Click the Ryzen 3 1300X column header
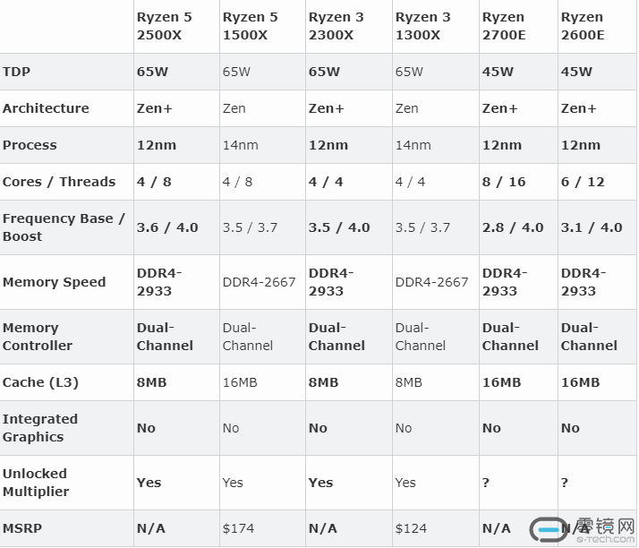The width and height of the screenshot is (639, 548). (x=422, y=26)
